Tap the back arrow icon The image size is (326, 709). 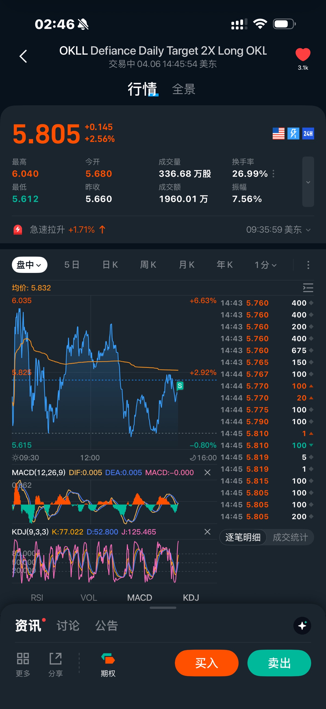23,57
